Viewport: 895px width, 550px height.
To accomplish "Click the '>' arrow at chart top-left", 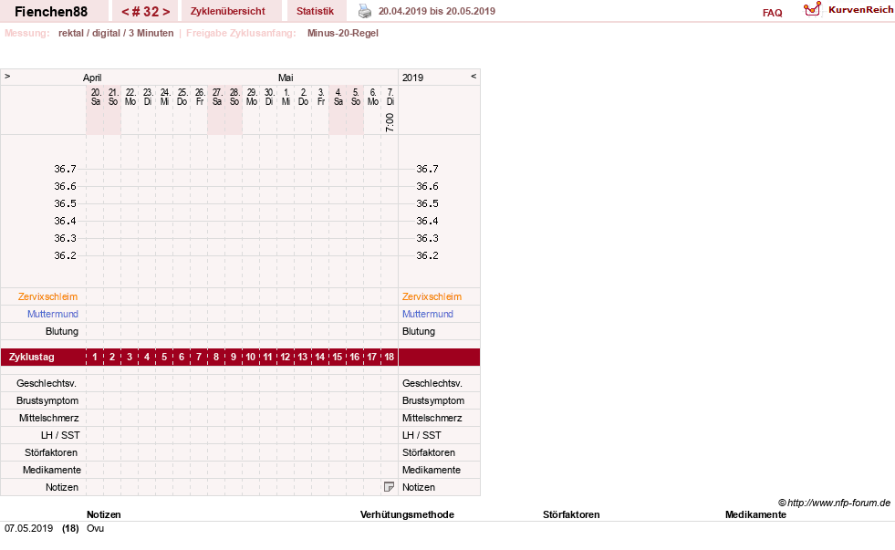I will click(x=7, y=76).
